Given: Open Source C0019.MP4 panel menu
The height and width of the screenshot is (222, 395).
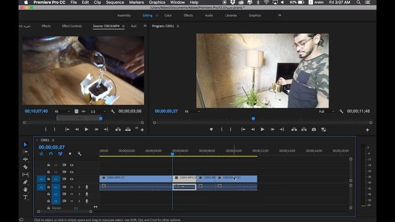Looking at the screenshot, I should tap(123, 26).
